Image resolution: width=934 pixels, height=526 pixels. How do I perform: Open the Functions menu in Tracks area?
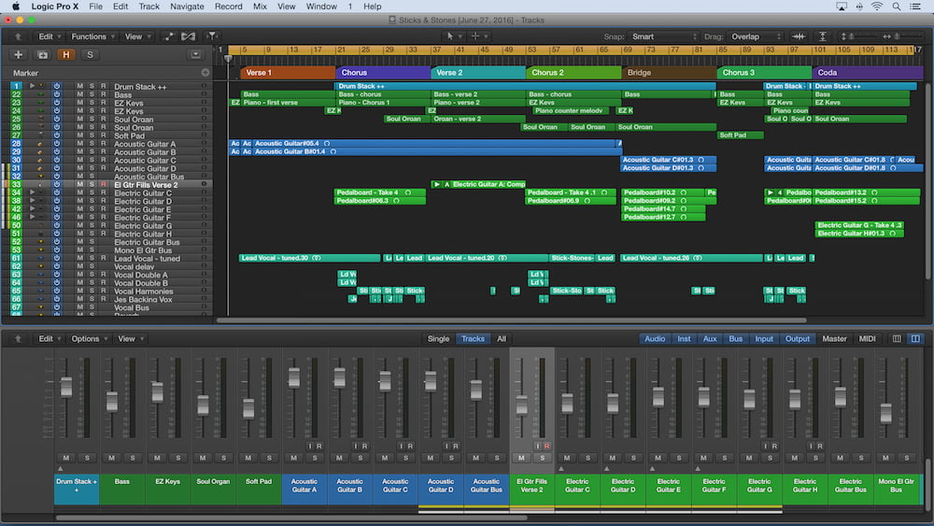pyautogui.click(x=92, y=36)
